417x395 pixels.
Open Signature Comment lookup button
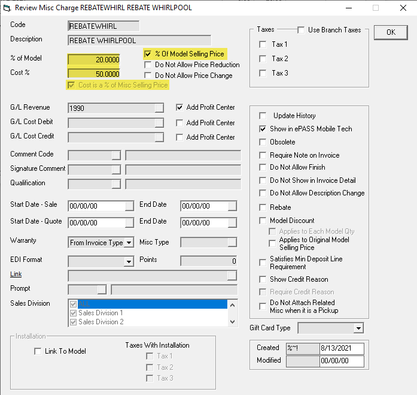click(116, 170)
